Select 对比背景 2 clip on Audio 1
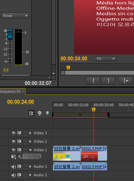The image size is (134, 181). tap(66, 166)
